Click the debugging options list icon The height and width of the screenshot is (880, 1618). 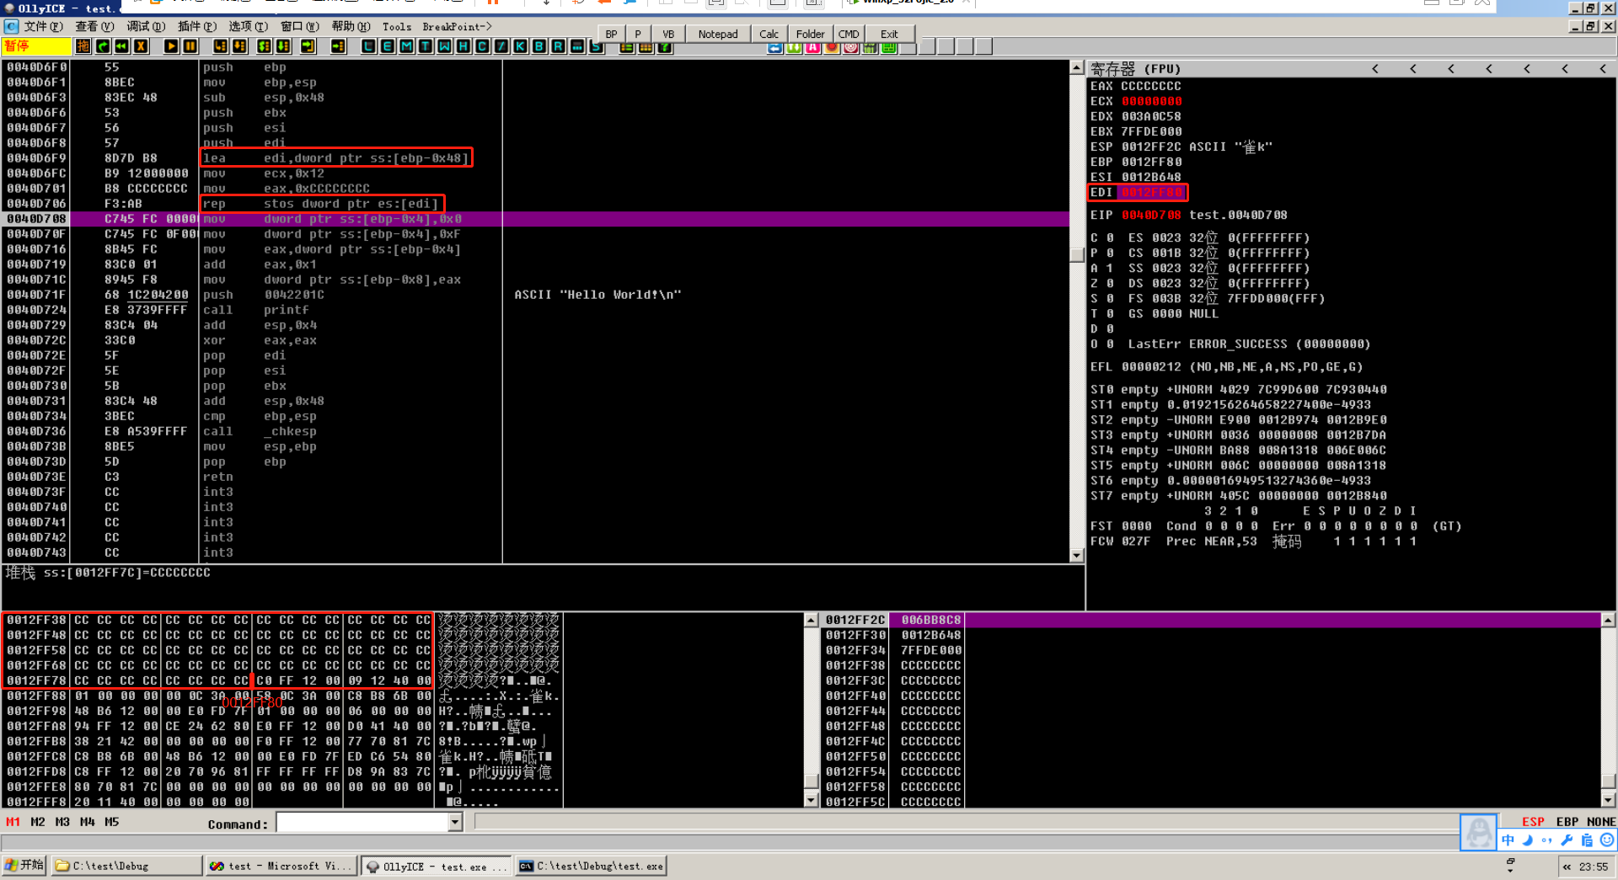[626, 47]
